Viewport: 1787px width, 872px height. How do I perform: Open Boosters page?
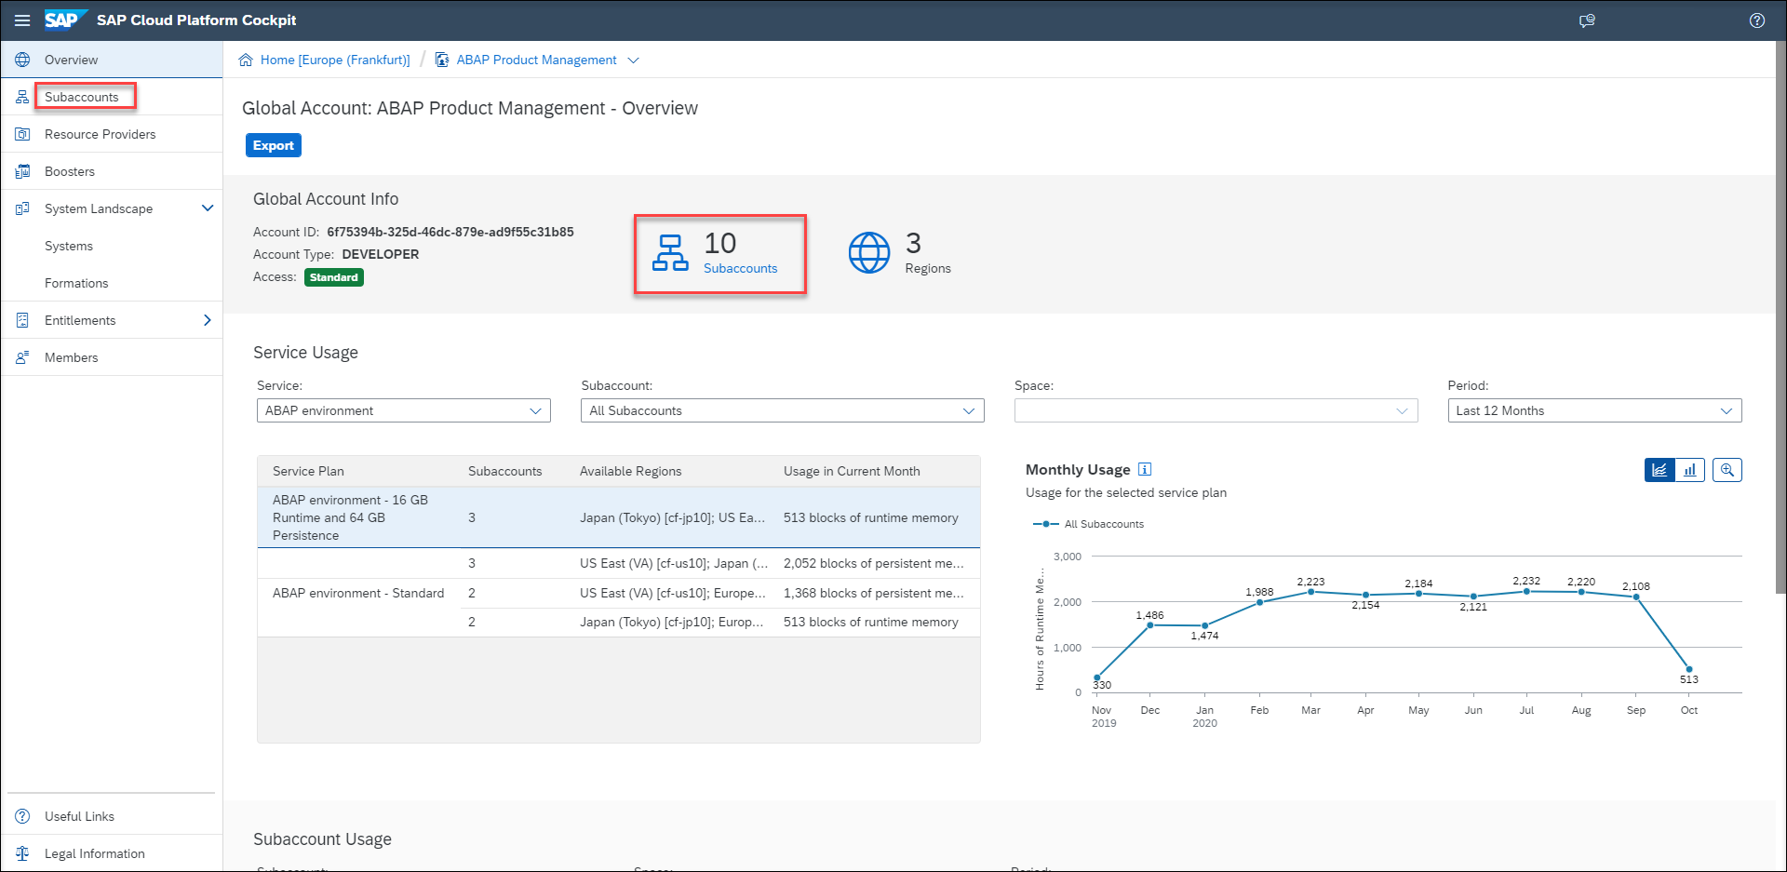coord(70,171)
